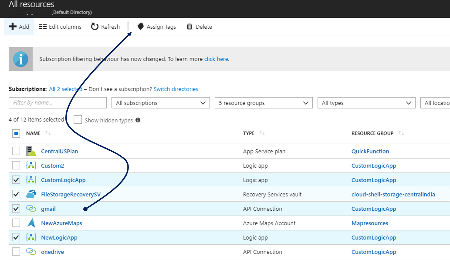Open Edit columns
Screen dimensions: 450x260
(x=60, y=27)
